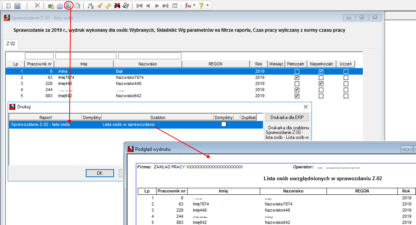Toggle Niepełnozatr. checkbox for Nazwisko642 row
Image resolution: width=416 pixels, height=225 pixels.
321,96
